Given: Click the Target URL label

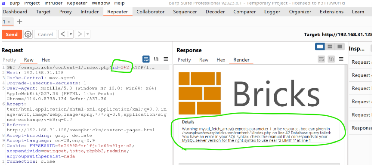Looking at the screenshot, I should pyautogui.click(x=338, y=34).
